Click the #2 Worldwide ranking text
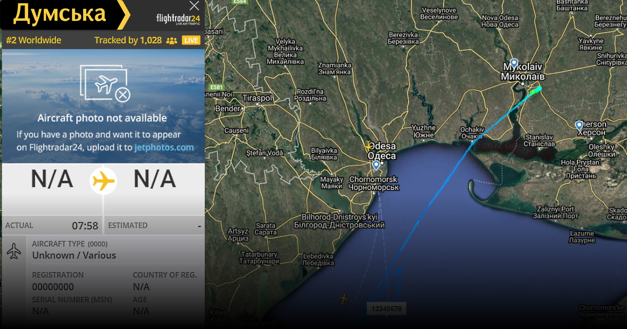The image size is (627, 329). tap(33, 40)
